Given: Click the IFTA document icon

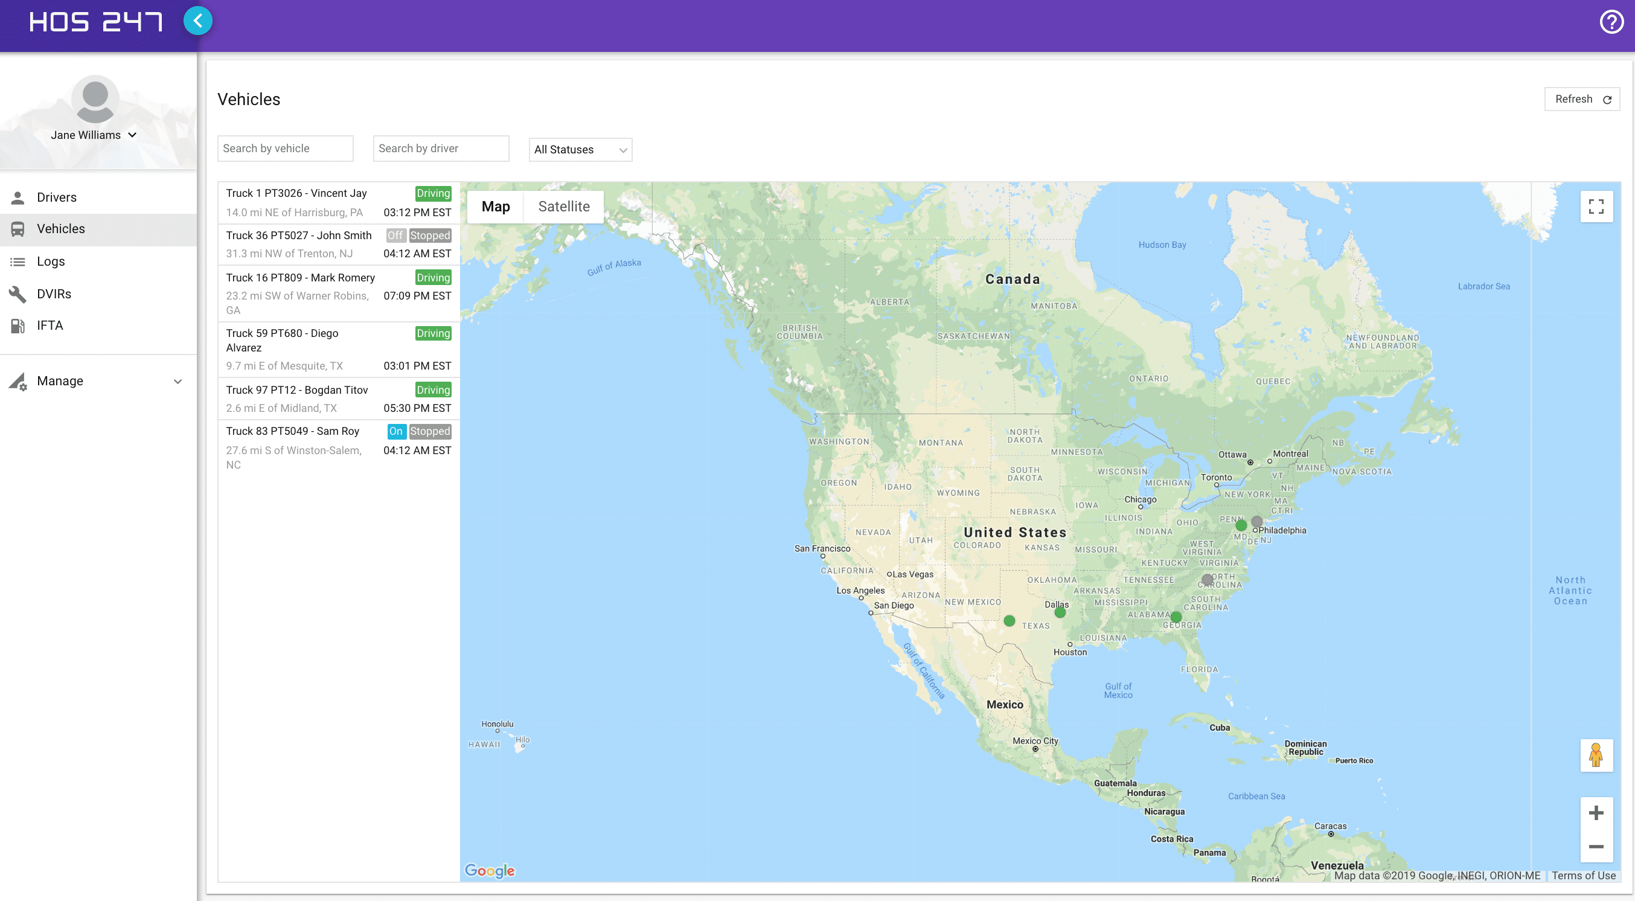Looking at the screenshot, I should click(x=18, y=325).
